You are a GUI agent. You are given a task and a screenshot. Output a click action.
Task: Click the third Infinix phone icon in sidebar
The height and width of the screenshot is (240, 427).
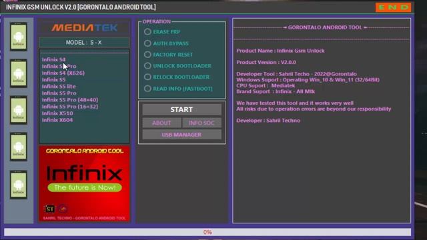(19, 110)
